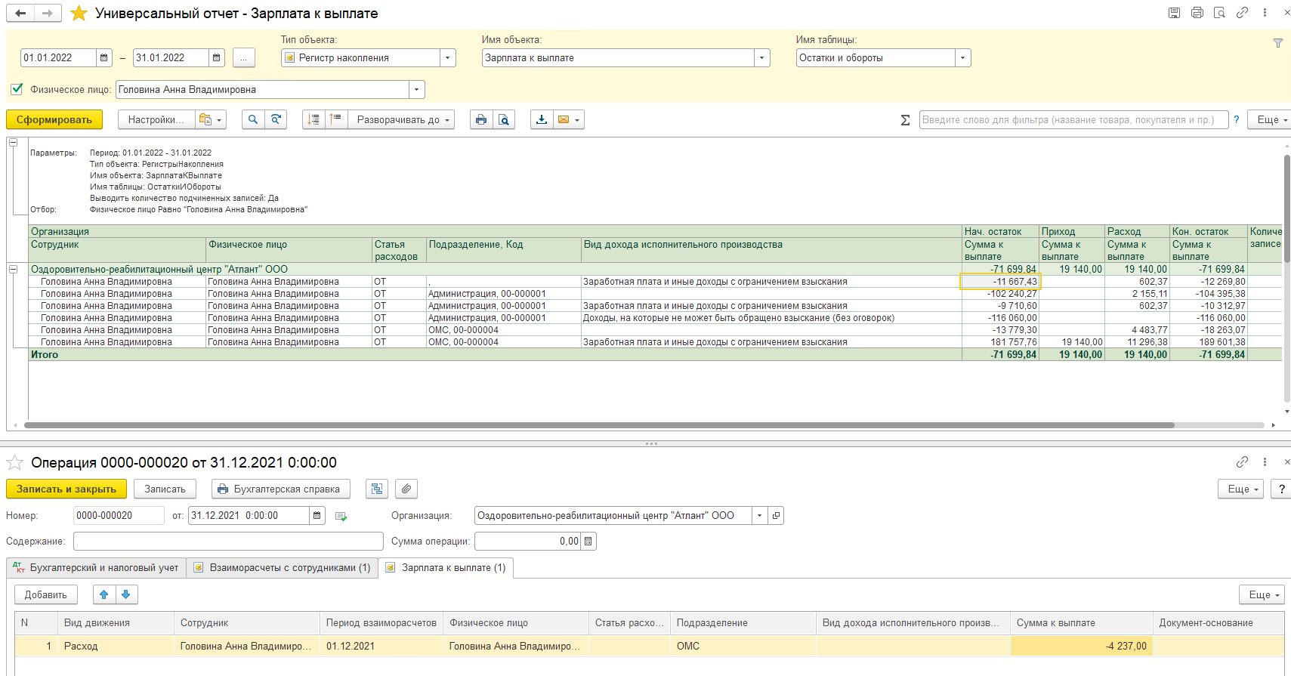The height and width of the screenshot is (676, 1291).
Task: Click the save report download icon
Action: [x=541, y=119]
